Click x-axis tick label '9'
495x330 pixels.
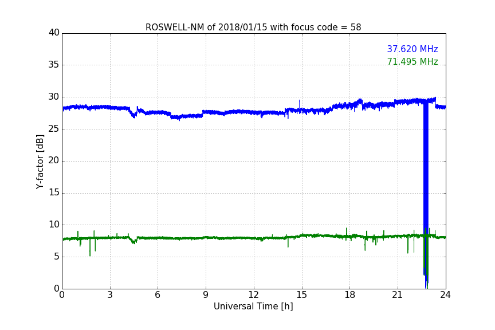206,295
